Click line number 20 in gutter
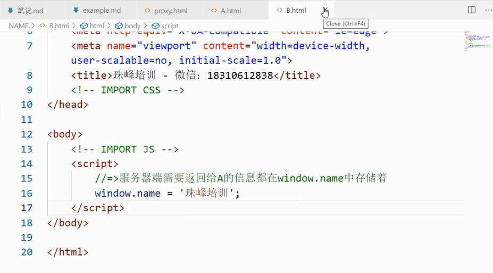This screenshot has width=493, height=273. [27, 252]
